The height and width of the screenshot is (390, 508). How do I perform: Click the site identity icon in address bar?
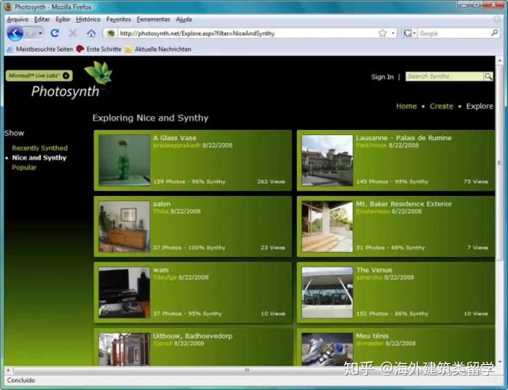[x=111, y=33]
